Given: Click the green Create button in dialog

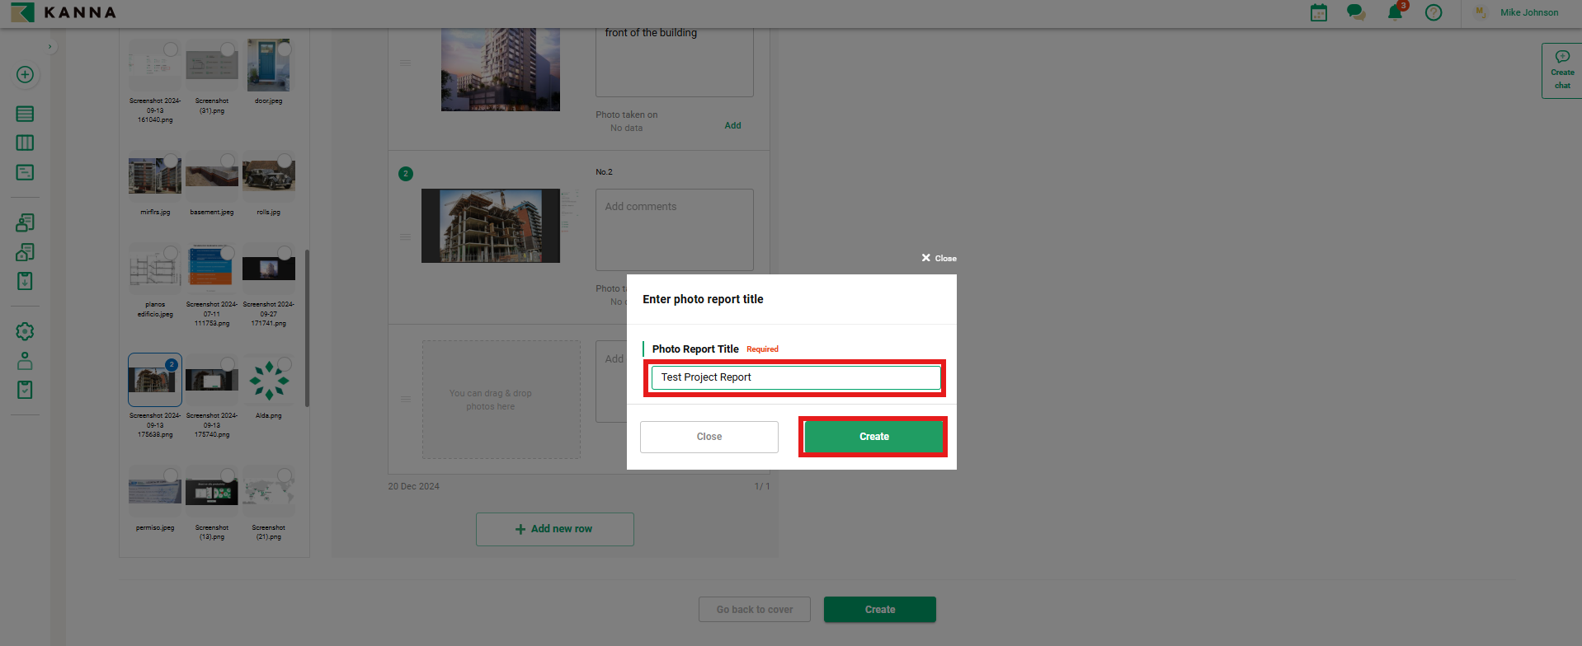Looking at the screenshot, I should point(873,437).
